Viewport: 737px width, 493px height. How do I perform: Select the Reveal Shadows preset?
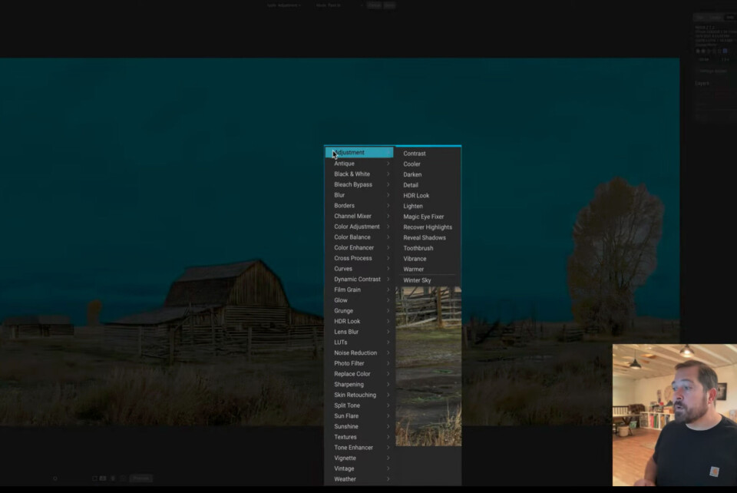pos(425,238)
